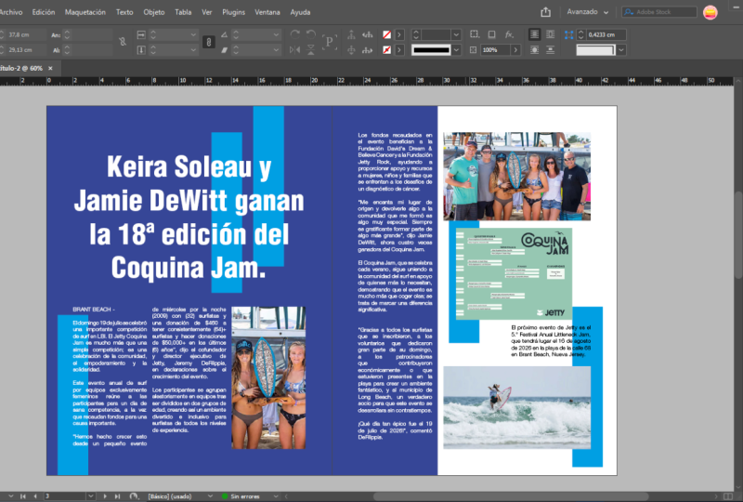Click the scale Y percentage icon
Screen dimensions: 743x502
click(141, 50)
